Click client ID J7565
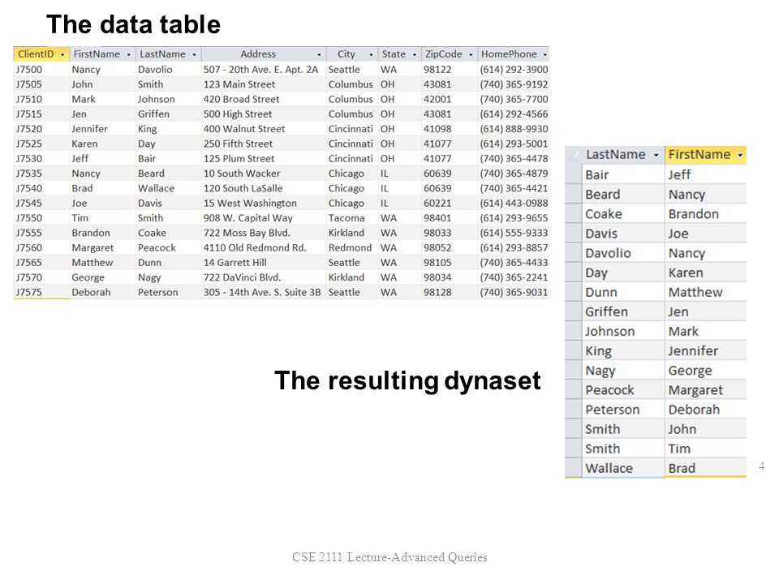 coord(29,263)
